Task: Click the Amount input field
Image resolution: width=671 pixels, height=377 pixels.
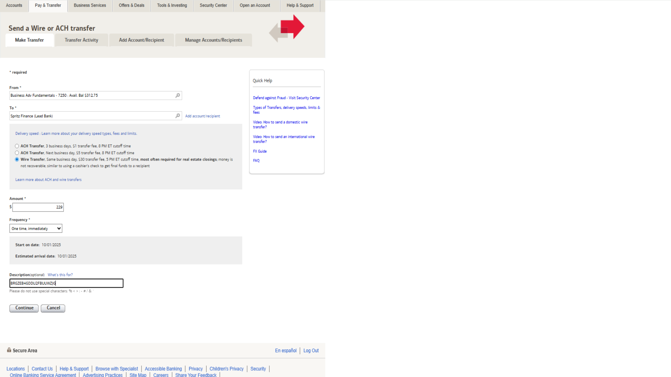Action: click(x=38, y=207)
